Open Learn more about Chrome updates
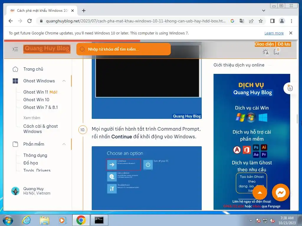Screen dimensions: 302x226 tap(274, 33)
